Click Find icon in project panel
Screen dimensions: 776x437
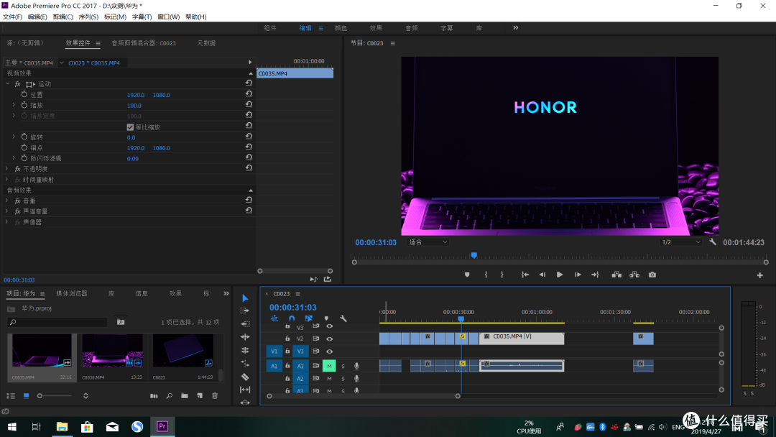click(x=170, y=396)
